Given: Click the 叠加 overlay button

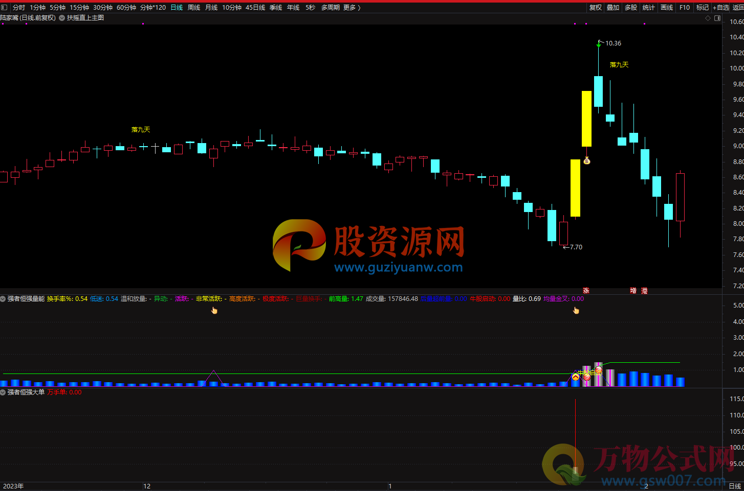Looking at the screenshot, I should 613,7.
